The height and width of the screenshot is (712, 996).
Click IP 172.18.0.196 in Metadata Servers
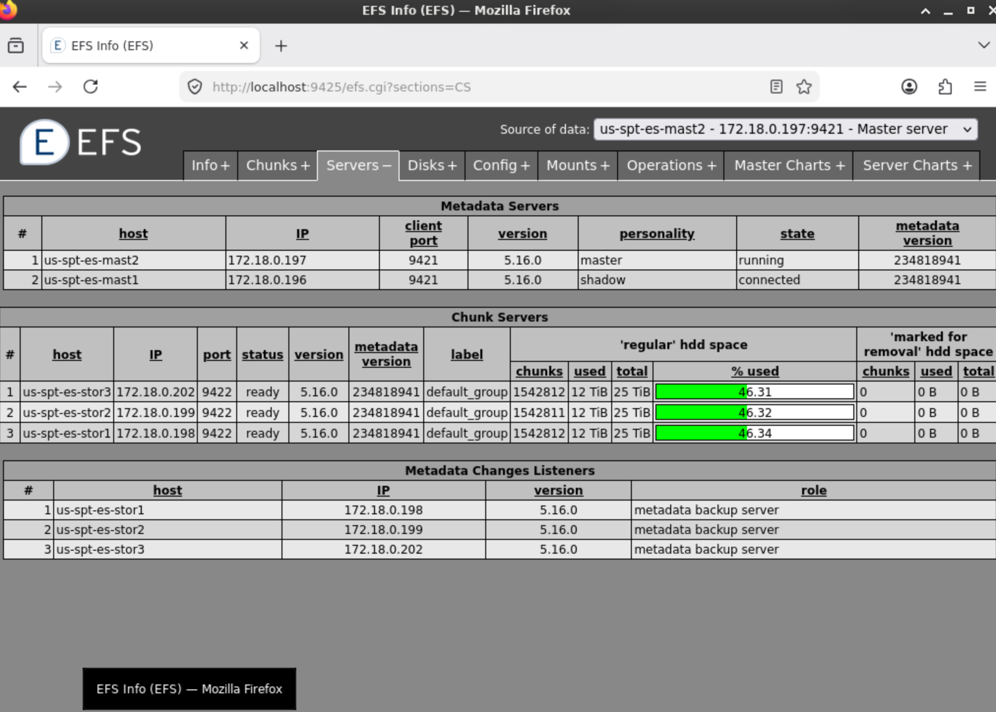[267, 280]
